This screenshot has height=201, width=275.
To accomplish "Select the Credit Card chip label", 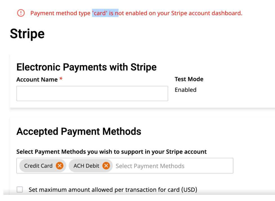I will tap(38, 166).
